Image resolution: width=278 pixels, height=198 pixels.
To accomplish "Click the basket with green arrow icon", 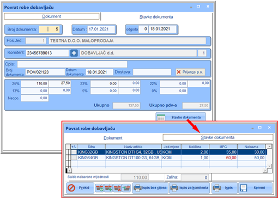I will point(126,188).
